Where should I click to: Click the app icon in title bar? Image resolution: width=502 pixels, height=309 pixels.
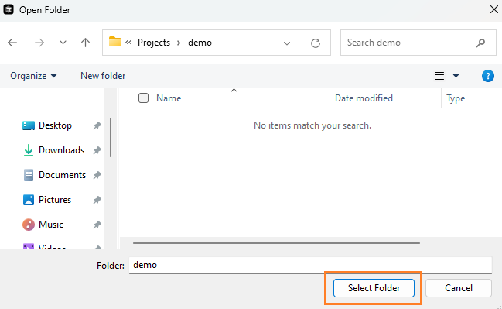click(9, 9)
